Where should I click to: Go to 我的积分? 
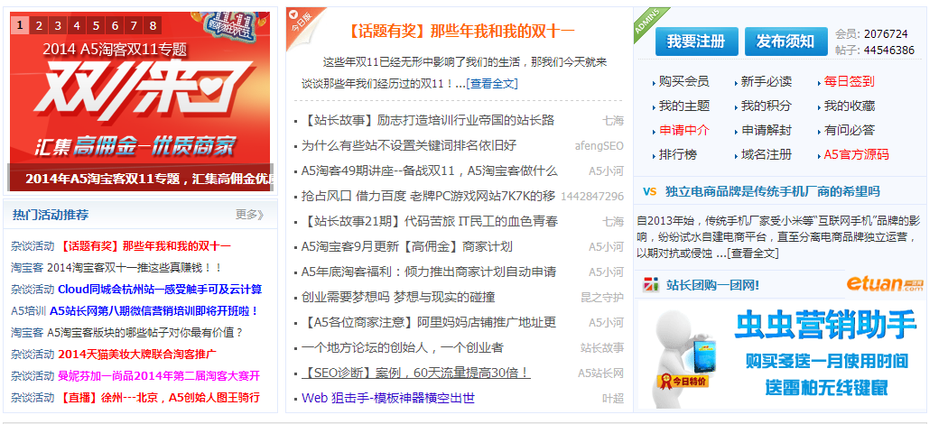766,106
